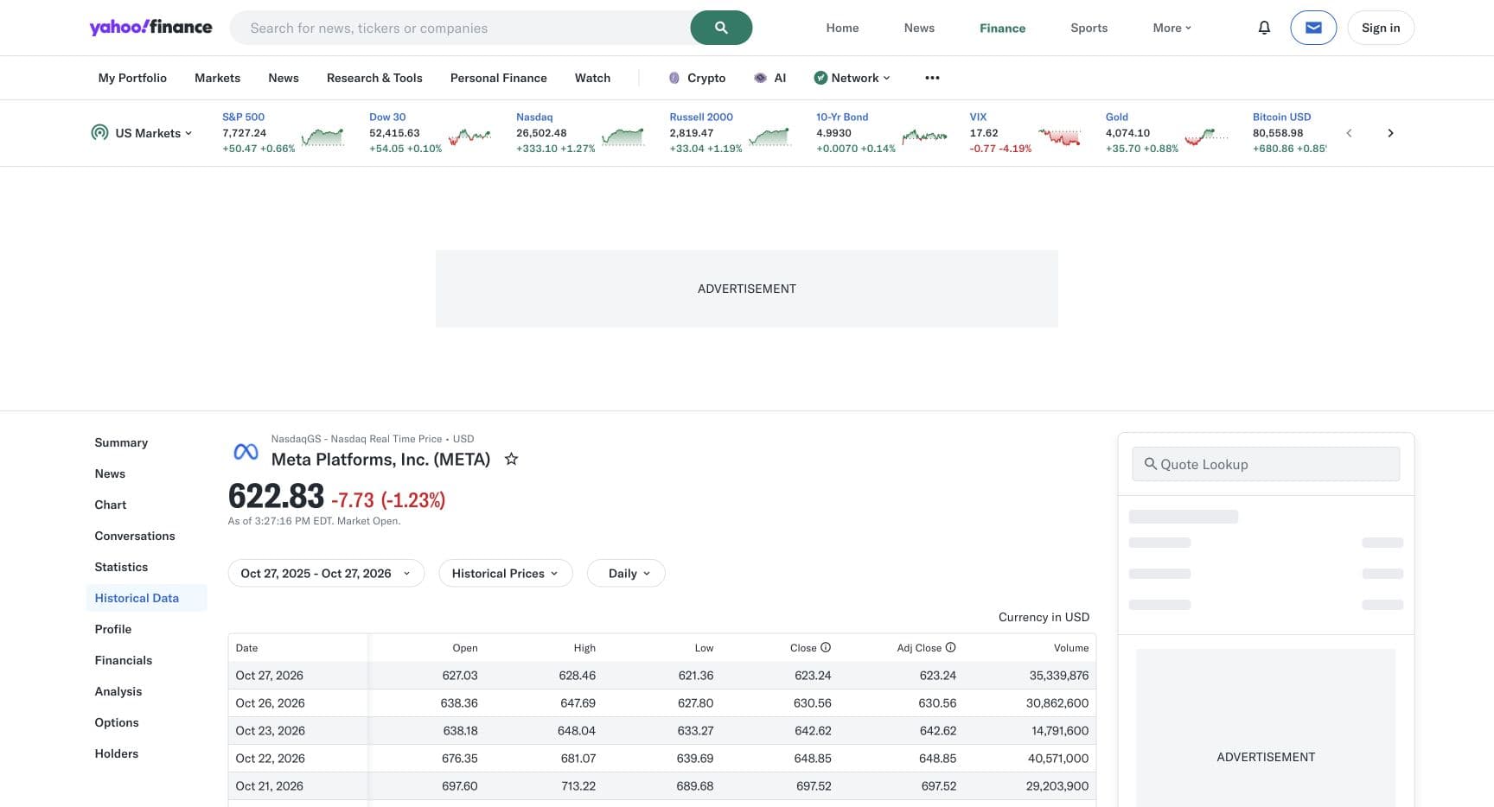This screenshot has width=1494, height=807.
Task: Open the Historical Prices dropdown
Action: point(506,573)
